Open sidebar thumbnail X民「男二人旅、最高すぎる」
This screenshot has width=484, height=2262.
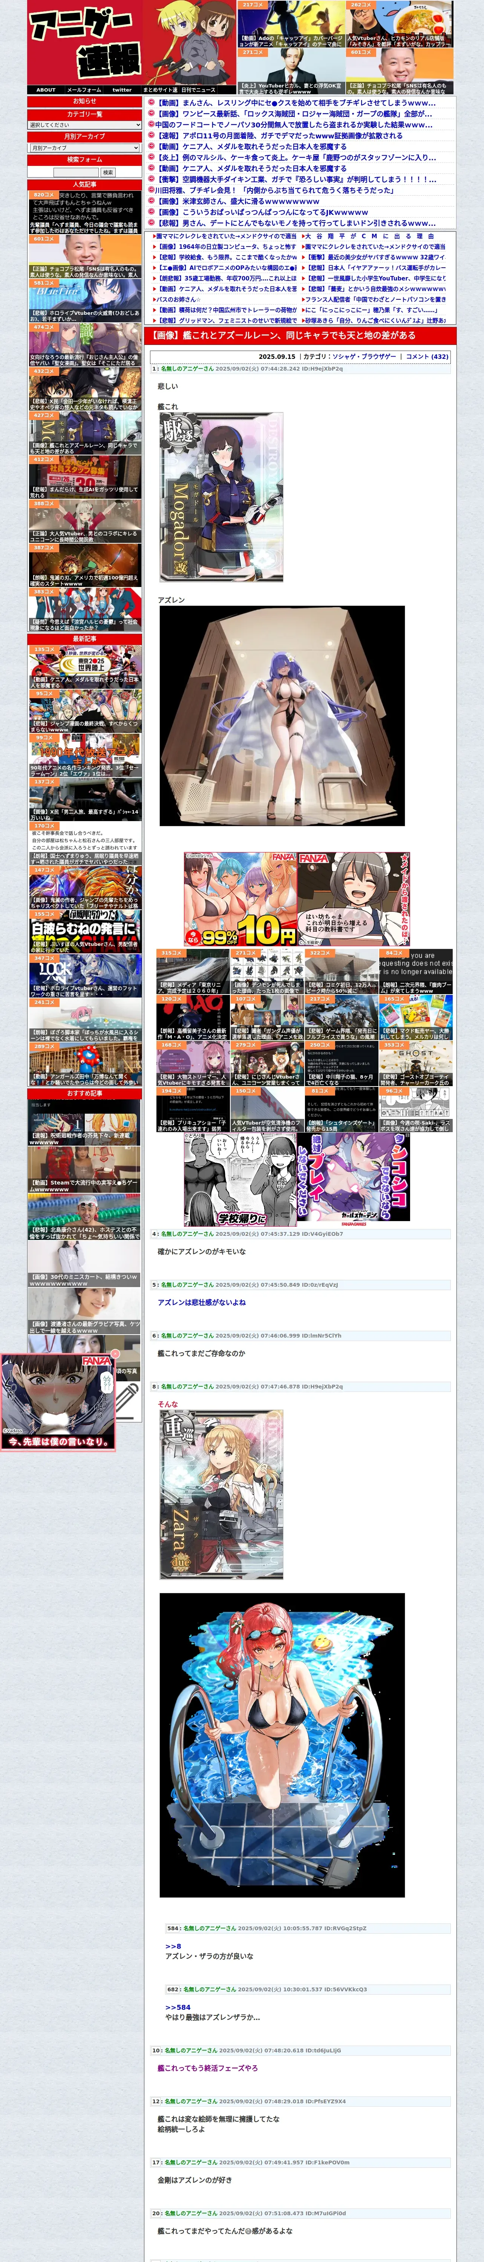(84, 799)
